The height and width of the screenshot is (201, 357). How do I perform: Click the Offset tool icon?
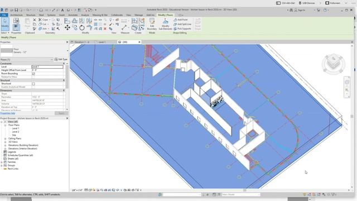(74, 21)
